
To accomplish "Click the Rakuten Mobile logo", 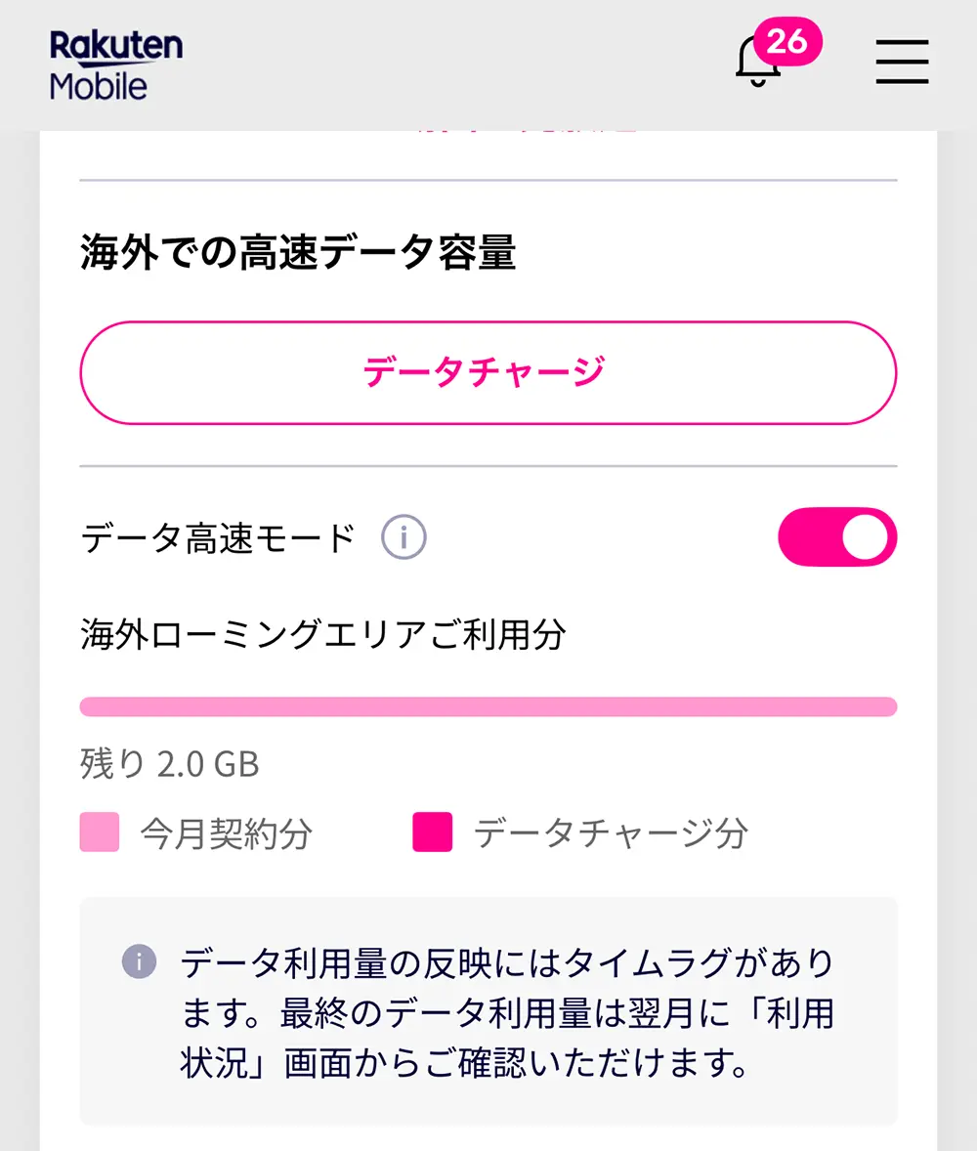I will pyautogui.click(x=115, y=64).
